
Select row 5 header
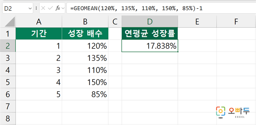click(x=8, y=82)
